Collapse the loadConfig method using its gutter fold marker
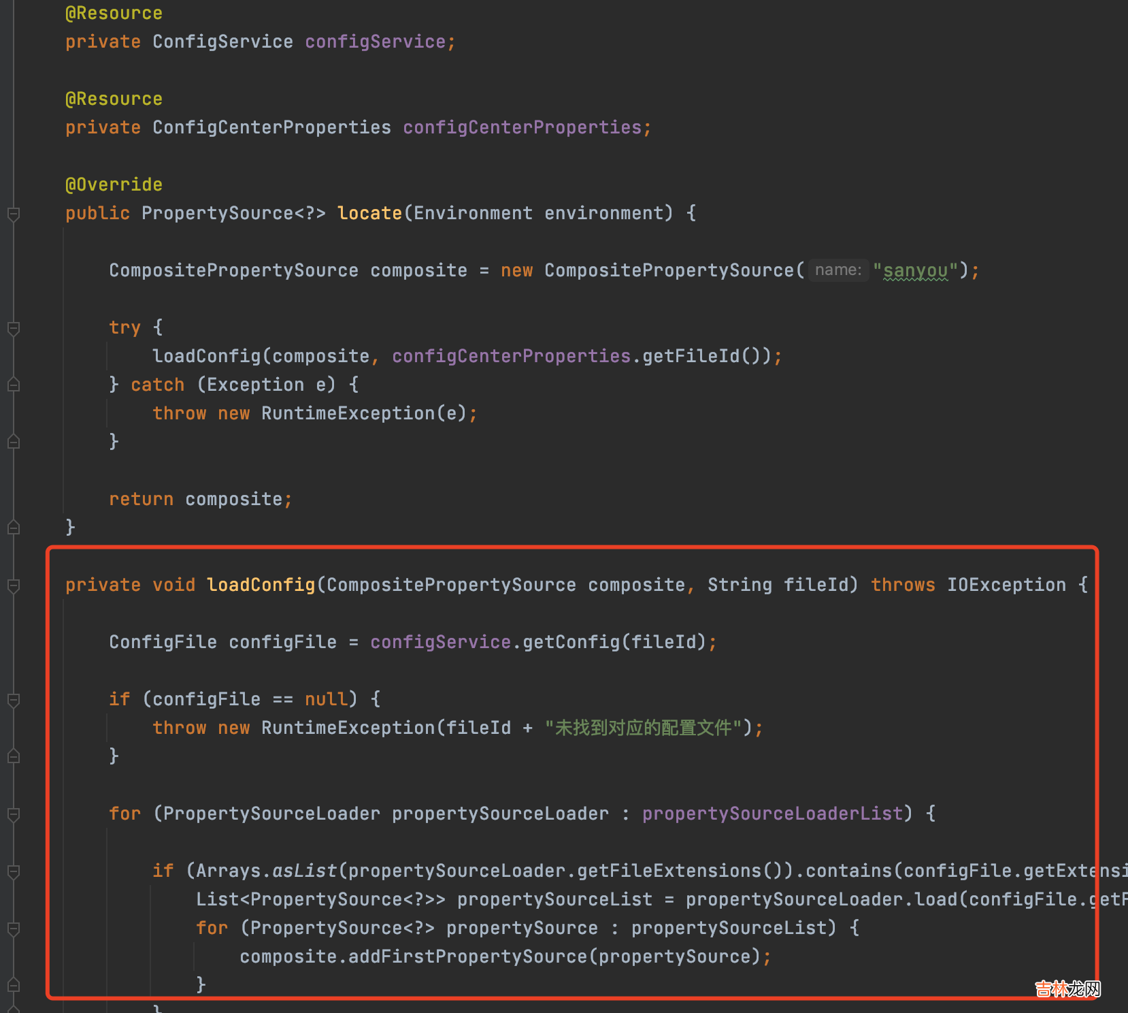 13,585
